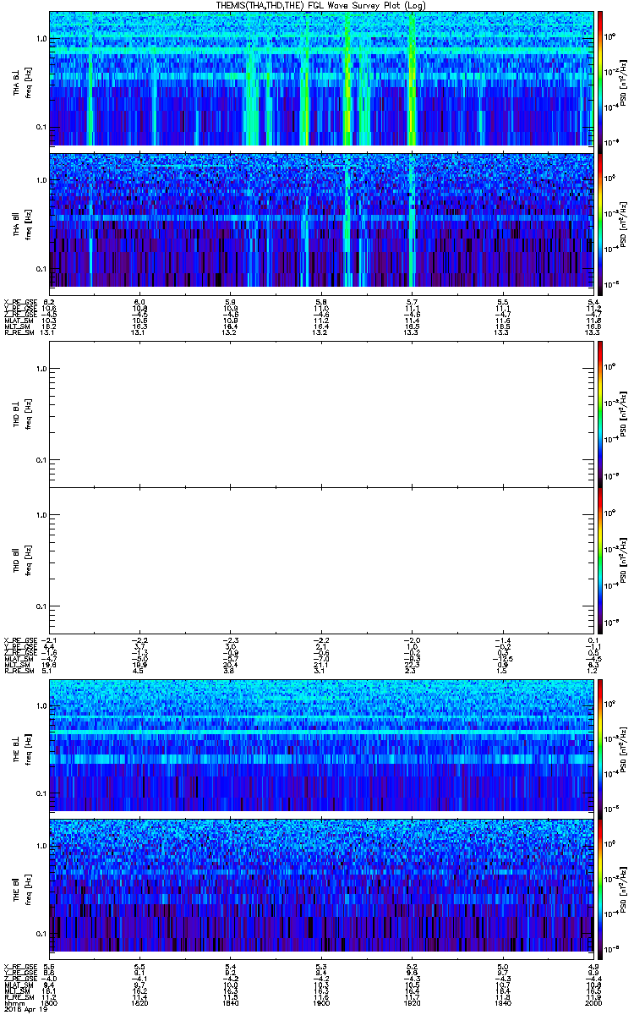This screenshot has height=1015, width=634.
Task: Click the 1820 time tick label
Action: (x=139, y=1004)
